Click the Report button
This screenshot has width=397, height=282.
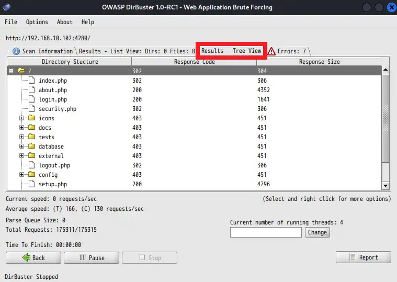364,257
